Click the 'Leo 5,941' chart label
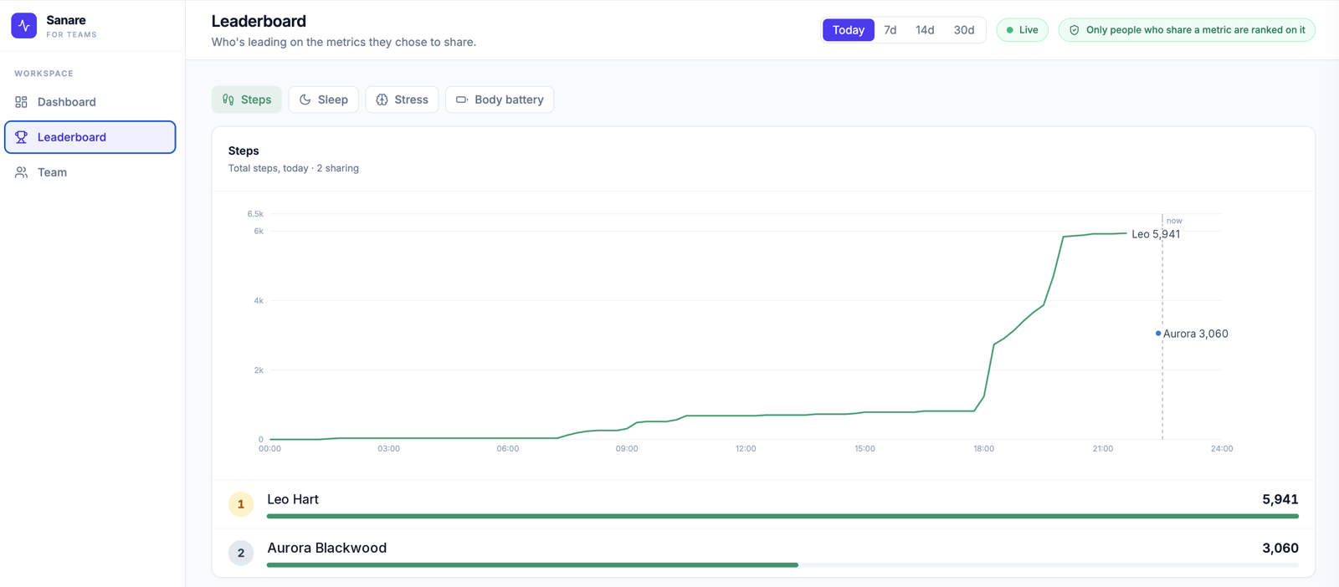Viewport: 1339px width, 587px height. tap(1156, 234)
